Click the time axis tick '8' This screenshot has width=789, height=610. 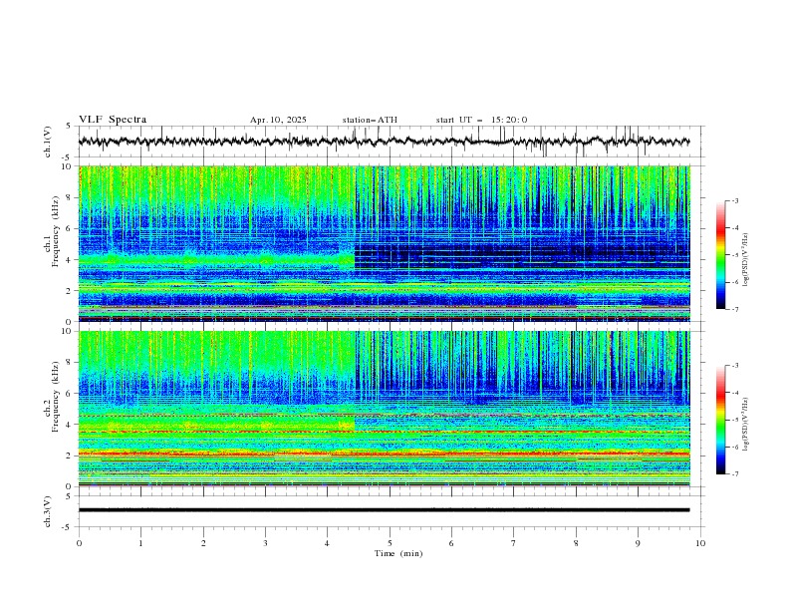click(576, 543)
